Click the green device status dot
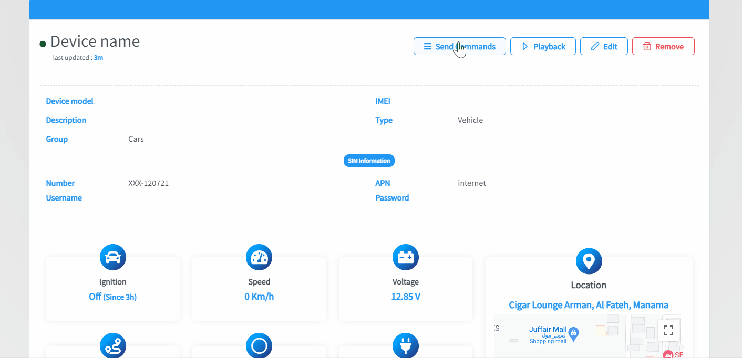This screenshot has height=358, width=742. pyautogui.click(x=43, y=44)
